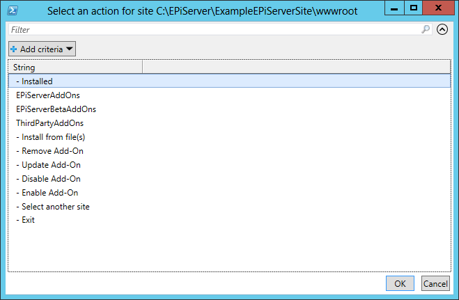Image resolution: width=459 pixels, height=300 pixels.
Task: Pick the '- Disable Add-On' action
Action: coord(48,179)
